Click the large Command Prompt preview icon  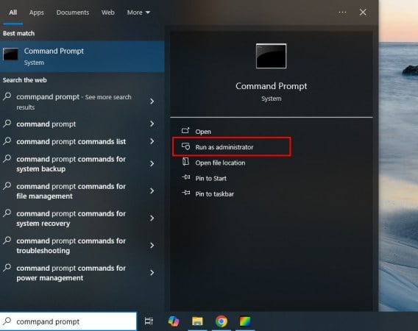(271, 56)
